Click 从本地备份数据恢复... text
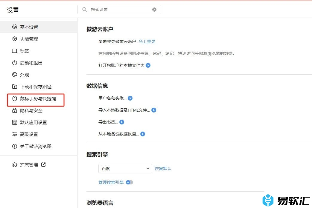The width and height of the screenshot is (312, 208). (x=119, y=134)
